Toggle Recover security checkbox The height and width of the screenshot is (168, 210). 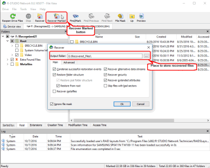tap(105, 75)
